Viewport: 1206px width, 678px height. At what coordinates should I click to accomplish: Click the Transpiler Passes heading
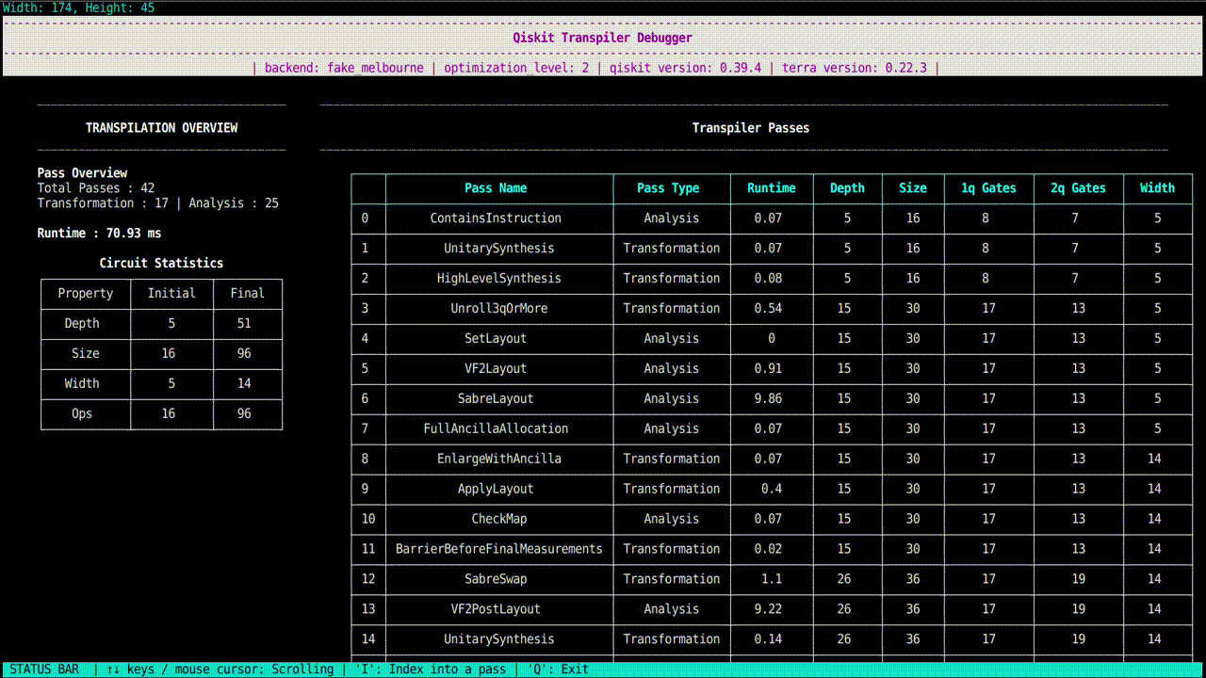point(751,128)
